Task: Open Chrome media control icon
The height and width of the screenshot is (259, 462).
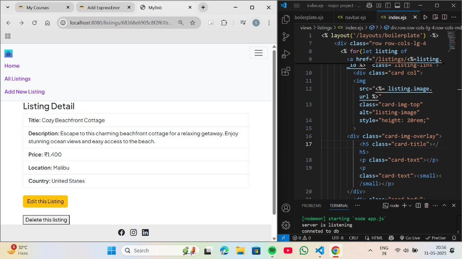Action: (x=243, y=23)
